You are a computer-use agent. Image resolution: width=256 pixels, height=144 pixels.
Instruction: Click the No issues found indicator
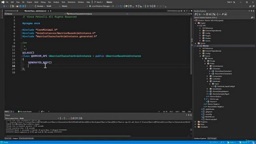24,112
